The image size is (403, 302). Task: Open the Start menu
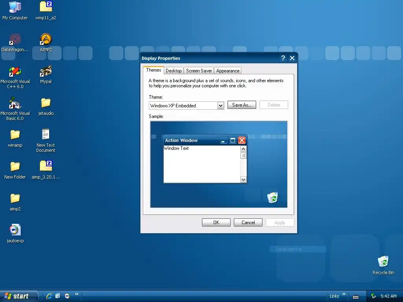click(x=18, y=296)
